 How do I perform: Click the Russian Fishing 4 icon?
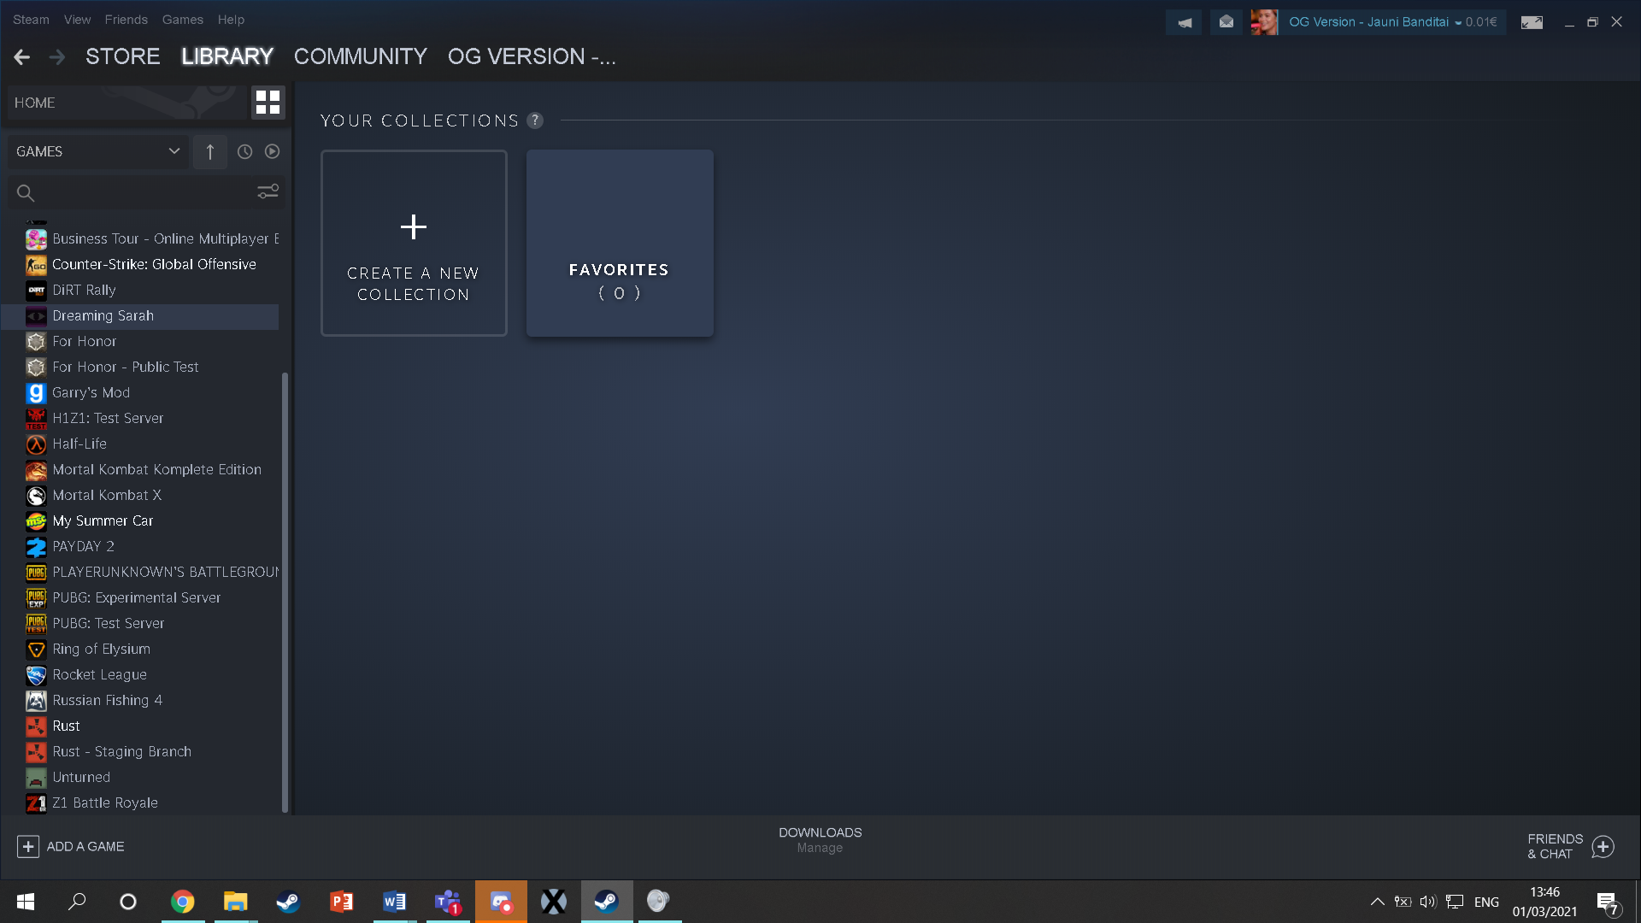[x=36, y=701]
